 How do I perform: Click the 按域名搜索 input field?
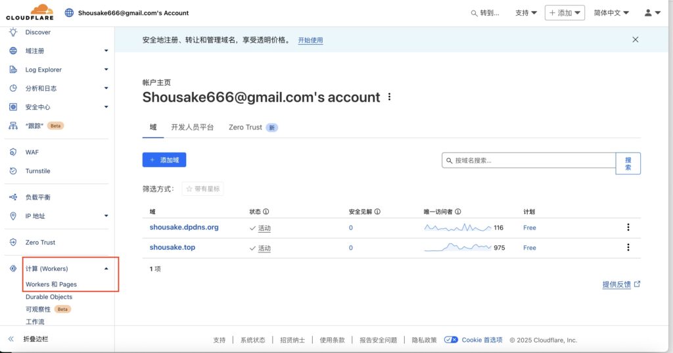click(529, 160)
